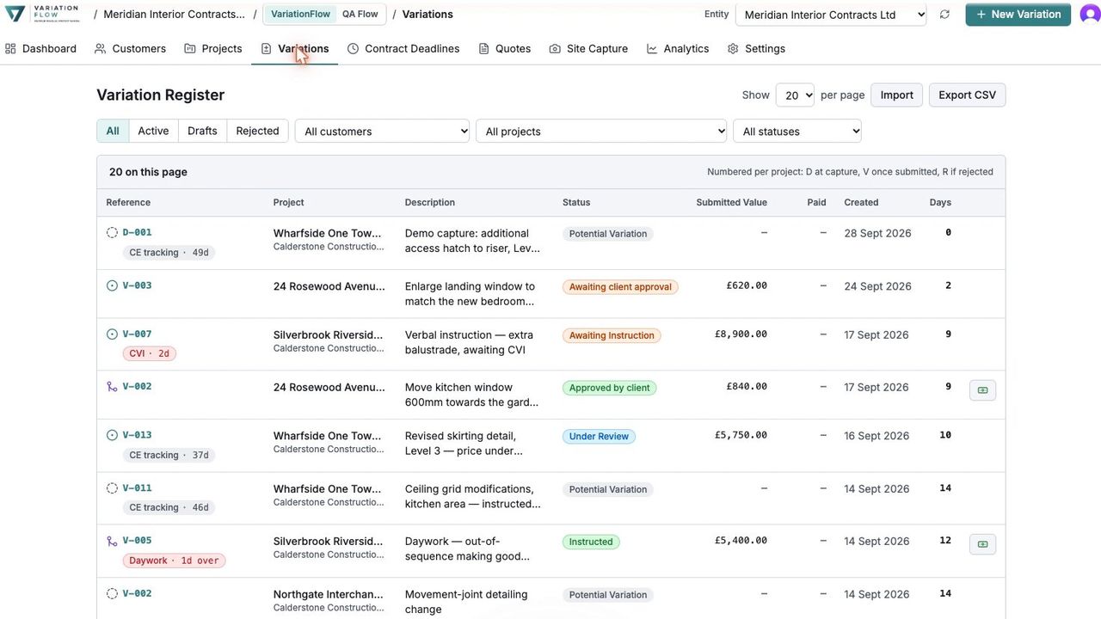This screenshot has height=619, width=1101.
Task: Expand the All projects filter dropdown
Action: pos(601,132)
